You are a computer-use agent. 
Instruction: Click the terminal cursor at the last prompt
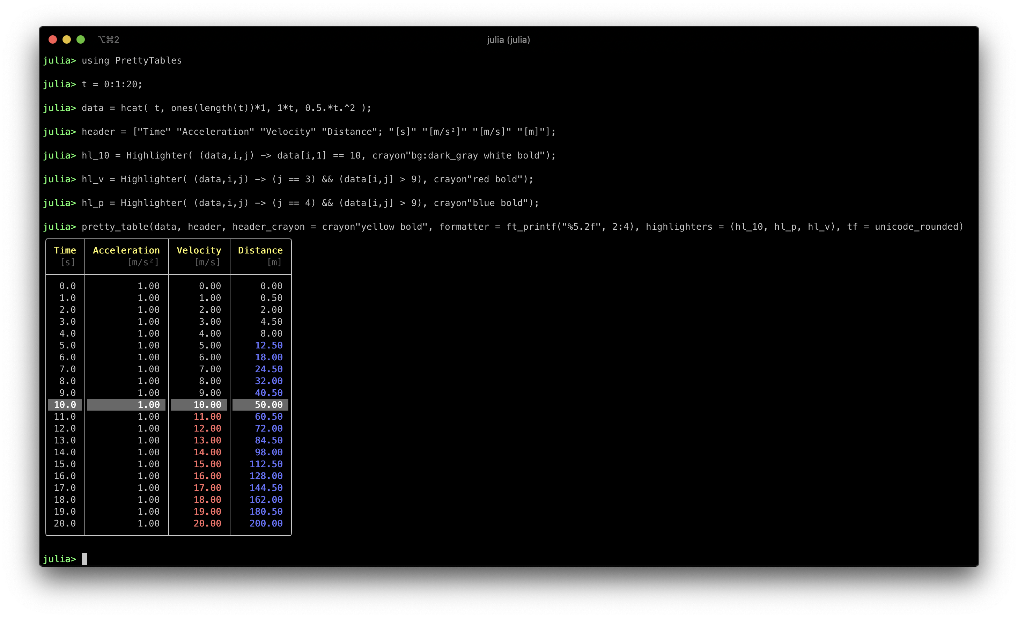pos(84,559)
